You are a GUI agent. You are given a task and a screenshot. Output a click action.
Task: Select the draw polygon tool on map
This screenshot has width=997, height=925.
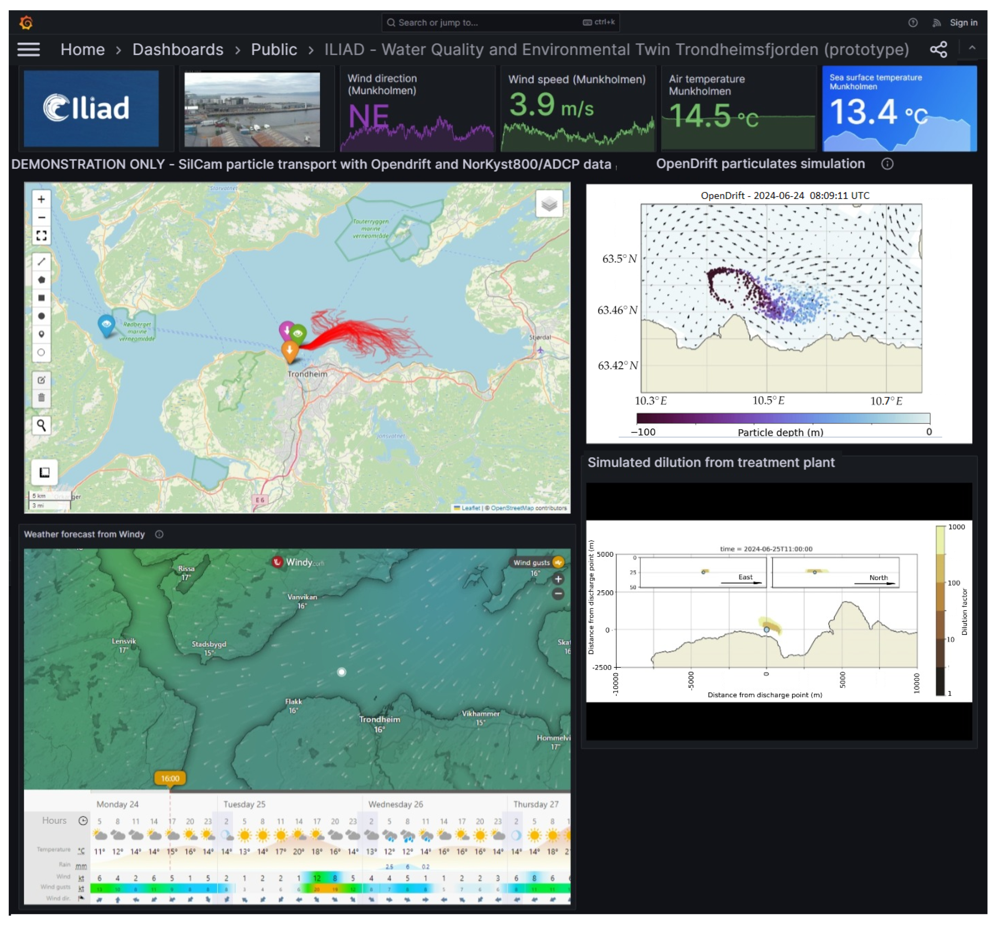(x=42, y=280)
